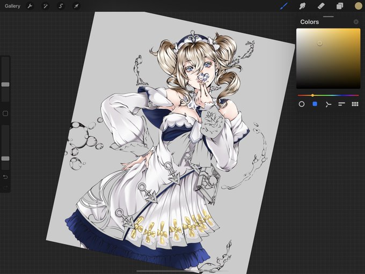The height and width of the screenshot is (274, 365).
Task: Switch to the Classic color mode
Action: click(x=315, y=104)
